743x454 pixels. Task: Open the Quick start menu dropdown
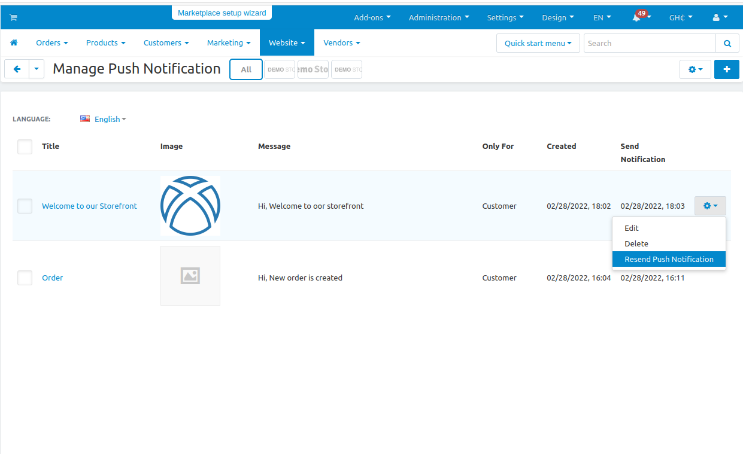coord(538,43)
